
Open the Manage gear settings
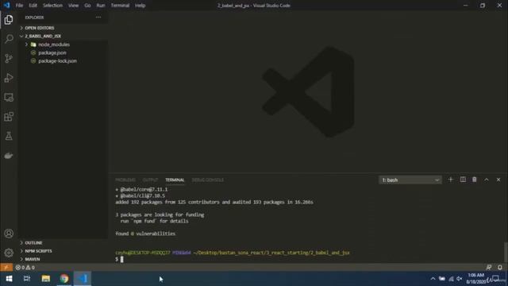9,253
